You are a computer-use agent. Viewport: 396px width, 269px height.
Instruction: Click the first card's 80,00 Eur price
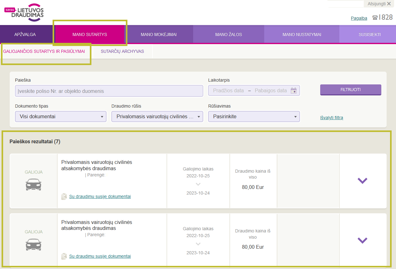coord(253,187)
